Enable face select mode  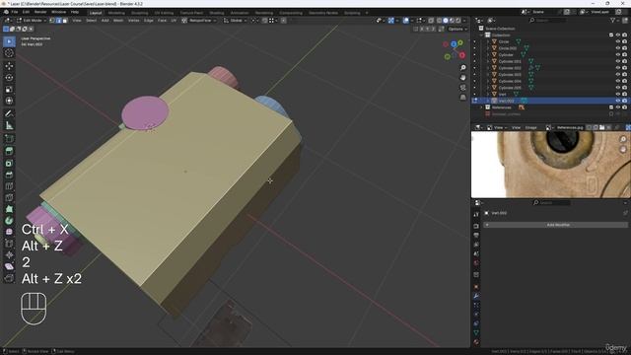(65, 20)
